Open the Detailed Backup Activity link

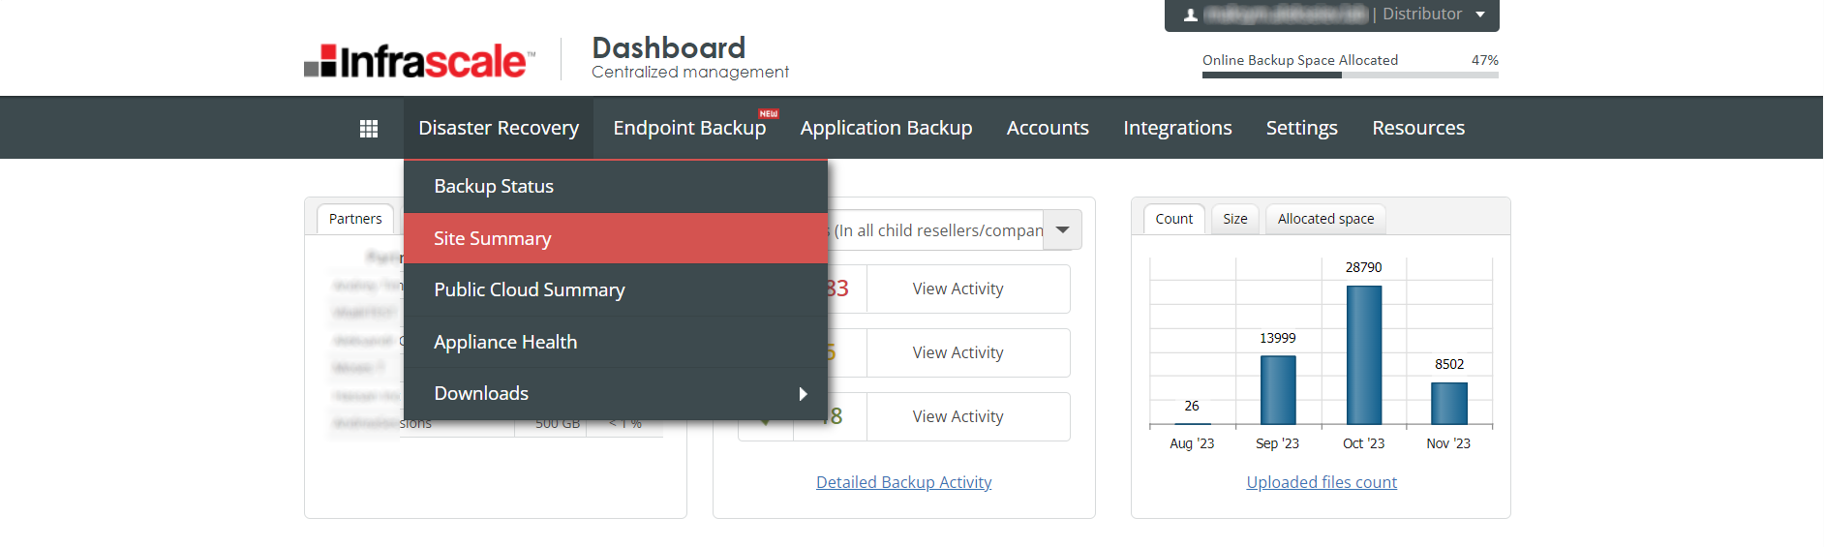click(903, 482)
